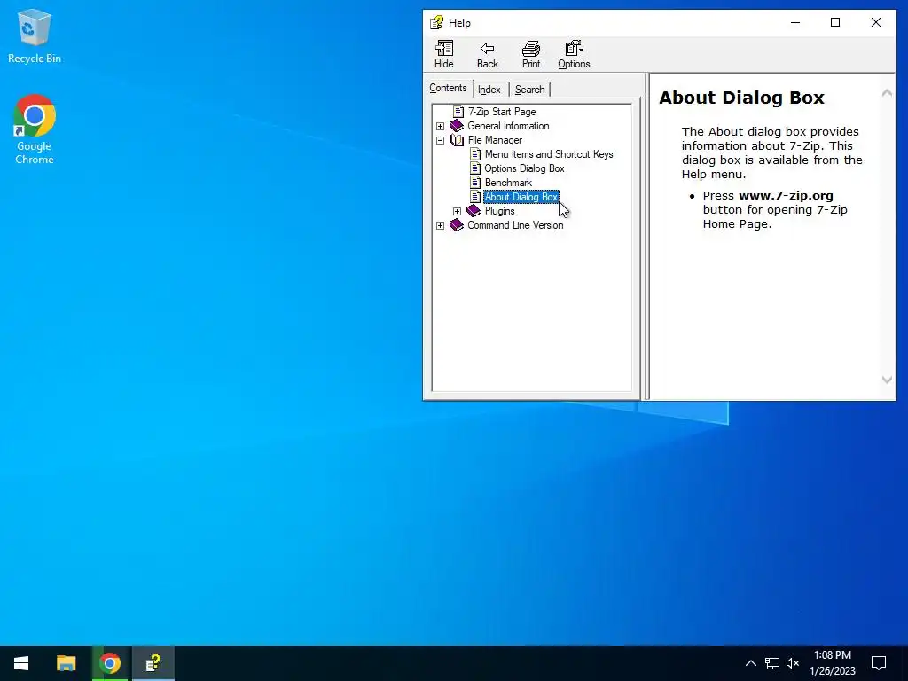
Task: Select the File Manager tree node
Action: (x=495, y=140)
